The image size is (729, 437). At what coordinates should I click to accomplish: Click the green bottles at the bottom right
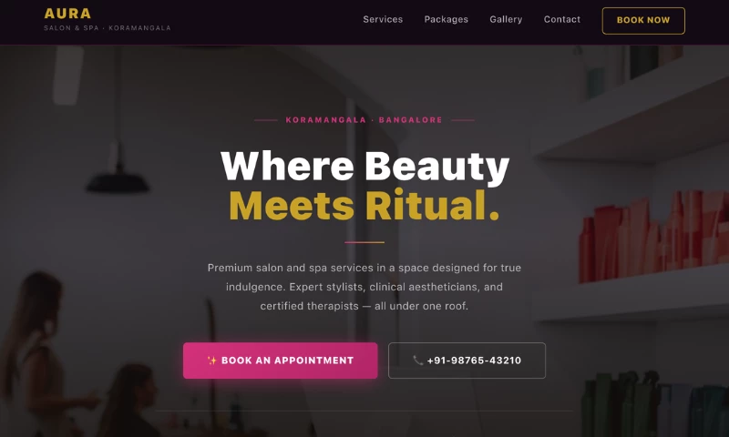click(621, 403)
